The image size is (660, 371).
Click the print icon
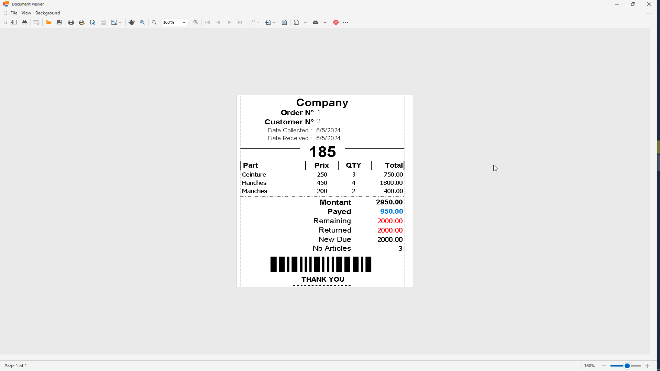[x=71, y=22]
